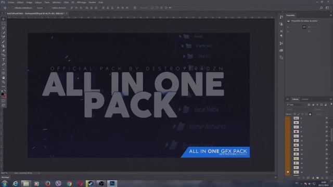
Task: Filter layers by adjustment layers icon
Action: click(313, 105)
